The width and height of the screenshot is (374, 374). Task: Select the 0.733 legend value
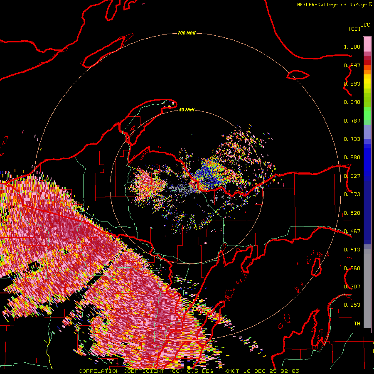(x=352, y=139)
